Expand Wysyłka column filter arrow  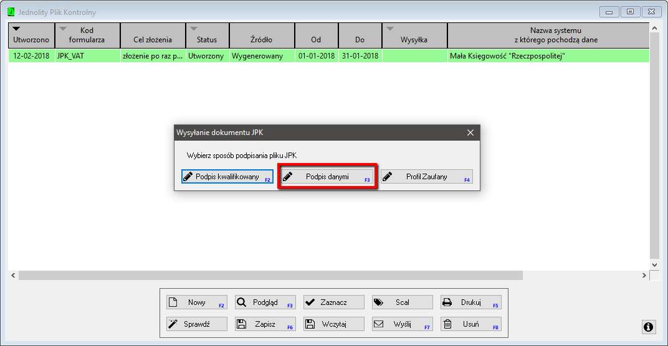390,29
